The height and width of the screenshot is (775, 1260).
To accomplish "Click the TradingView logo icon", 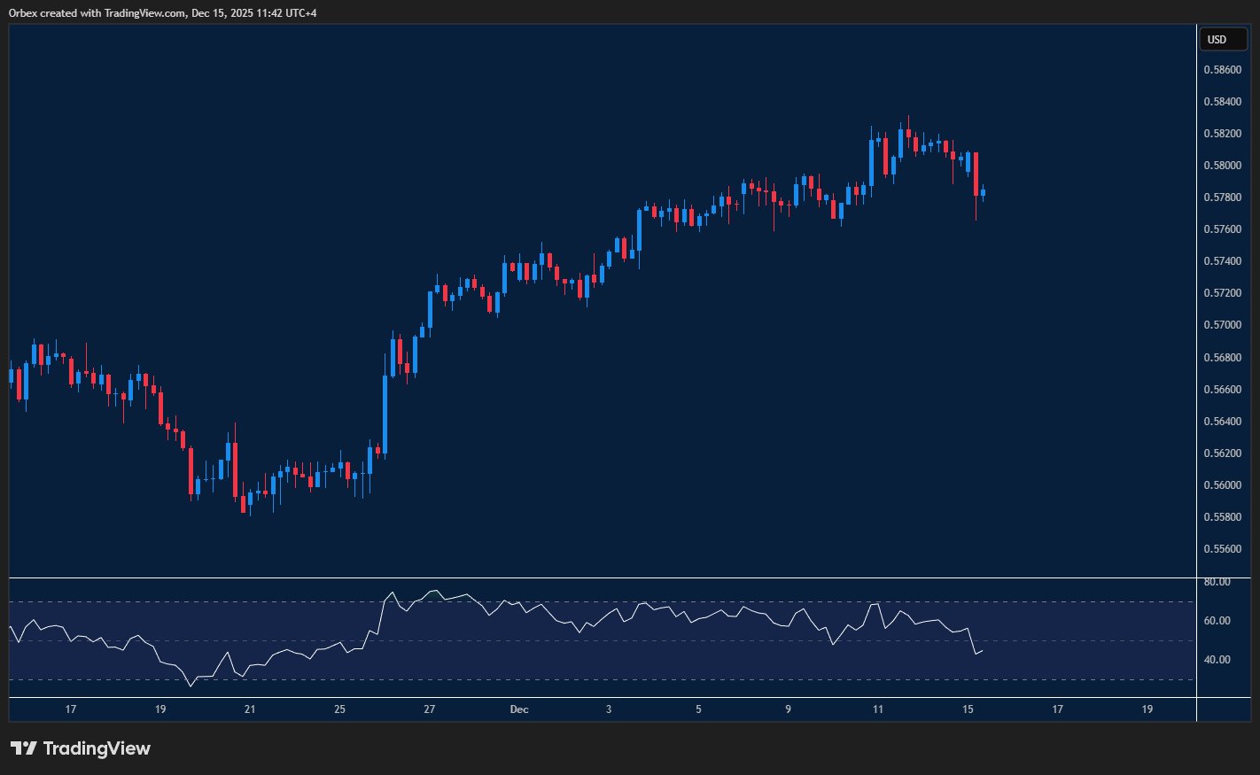I will [x=24, y=748].
